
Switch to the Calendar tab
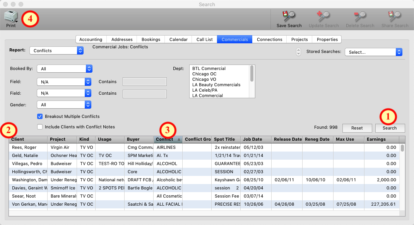tap(178, 39)
